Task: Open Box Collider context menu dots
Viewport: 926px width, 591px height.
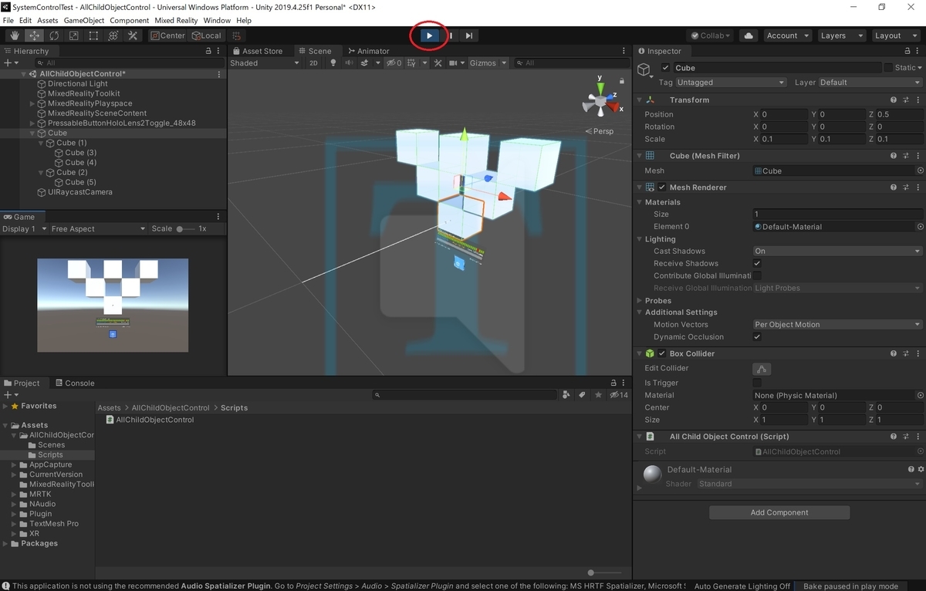Action: click(x=918, y=353)
